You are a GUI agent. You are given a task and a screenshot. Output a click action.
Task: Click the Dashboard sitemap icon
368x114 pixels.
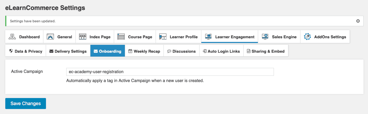click(x=12, y=37)
